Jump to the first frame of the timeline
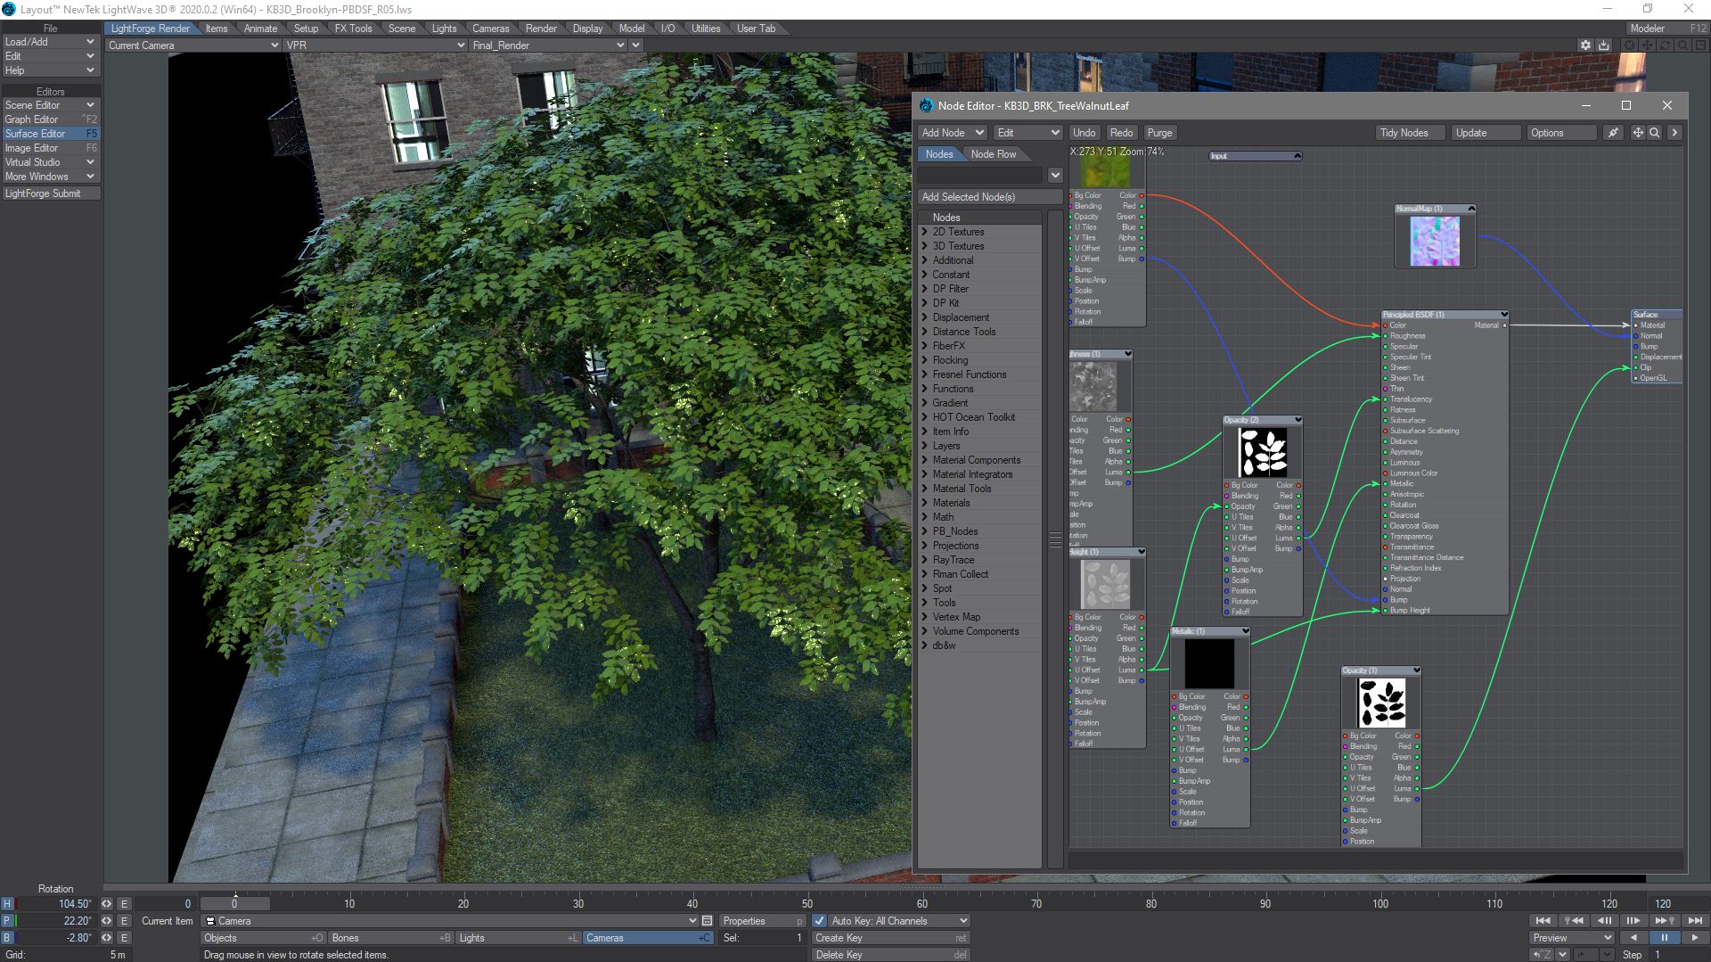Screen dimensions: 1711x962 click(1543, 921)
